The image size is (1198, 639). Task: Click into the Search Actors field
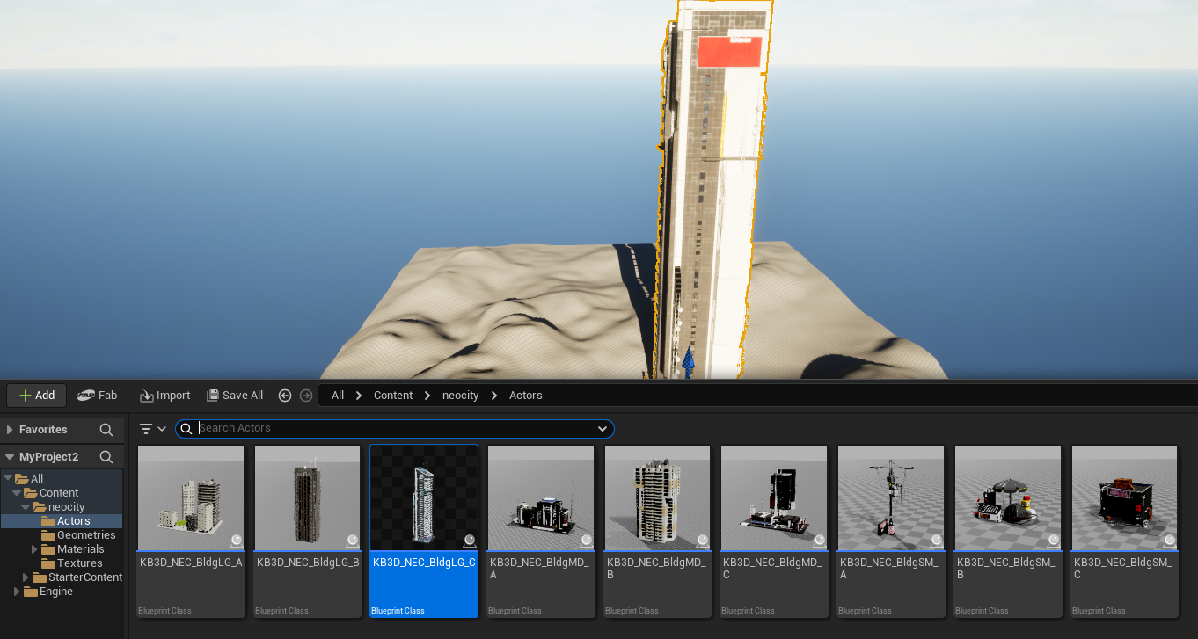[x=395, y=429]
